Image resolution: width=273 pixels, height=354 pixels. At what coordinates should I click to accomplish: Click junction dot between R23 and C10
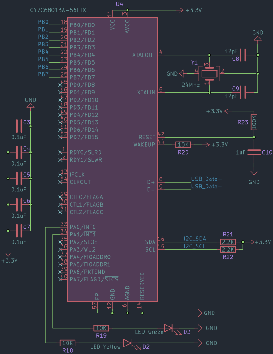254,137
